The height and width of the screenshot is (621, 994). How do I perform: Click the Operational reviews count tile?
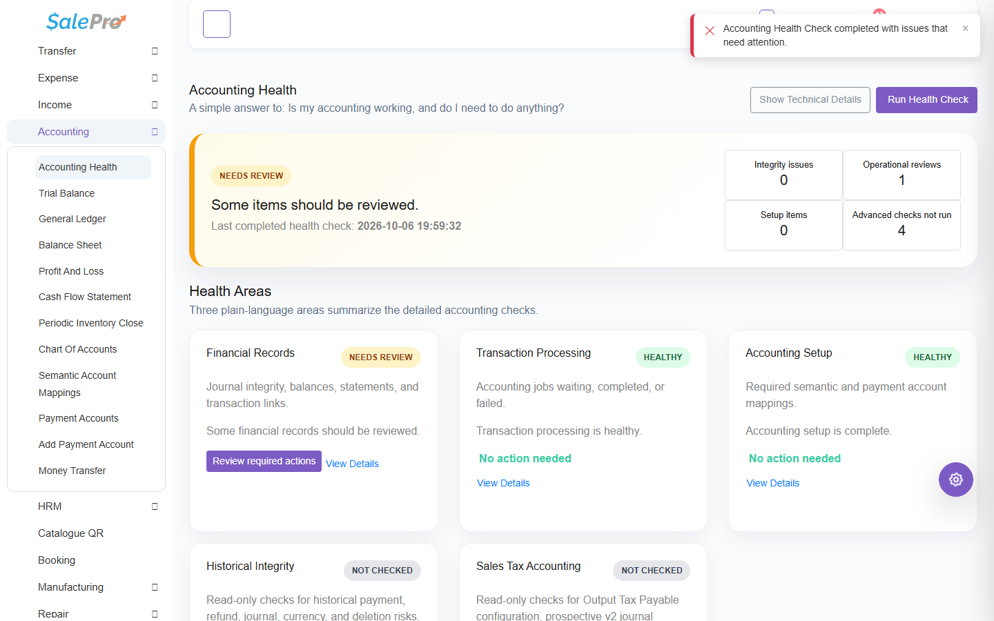pyautogui.click(x=902, y=175)
